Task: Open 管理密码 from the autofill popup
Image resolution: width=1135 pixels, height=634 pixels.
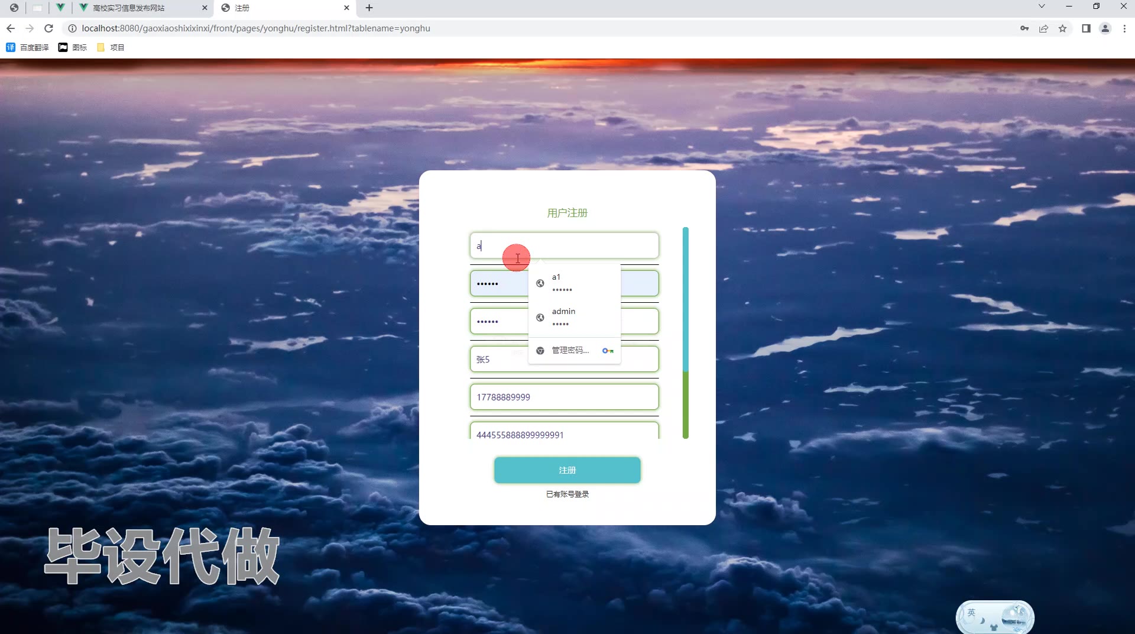Action: point(575,351)
